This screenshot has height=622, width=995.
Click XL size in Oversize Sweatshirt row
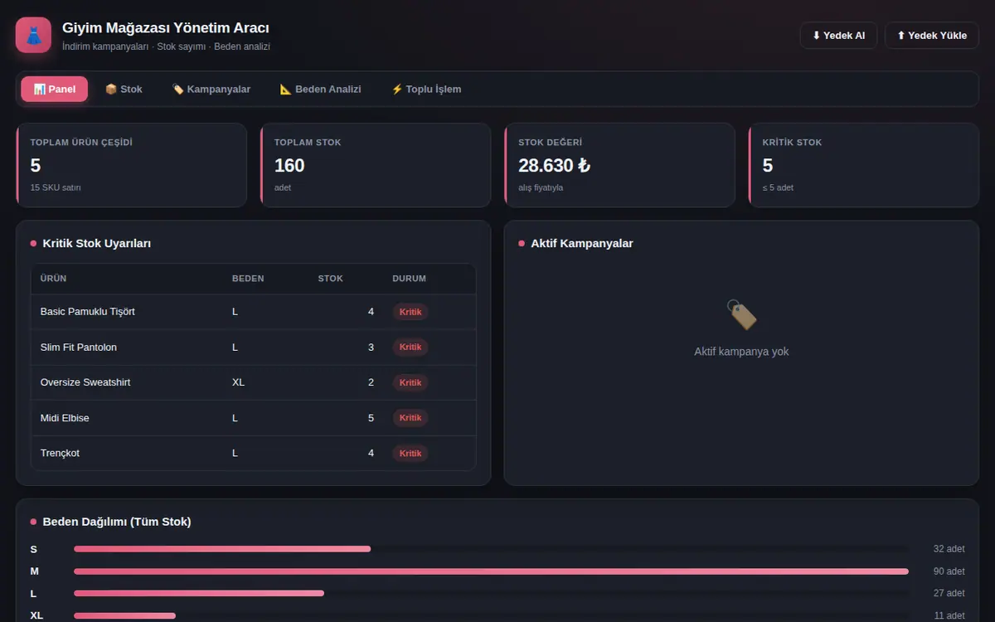[x=238, y=382]
